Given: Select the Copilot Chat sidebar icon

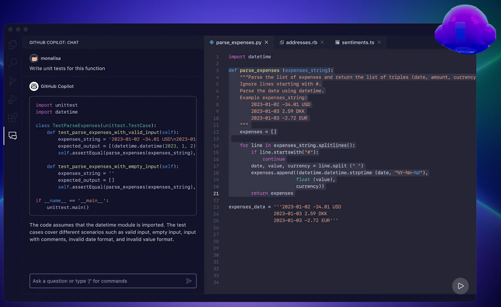Looking at the screenshot, I should (13, 136).
